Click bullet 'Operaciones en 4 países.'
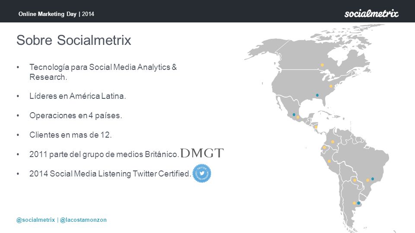The height and width of the screenshot is (233, 415). click(76, 116)
